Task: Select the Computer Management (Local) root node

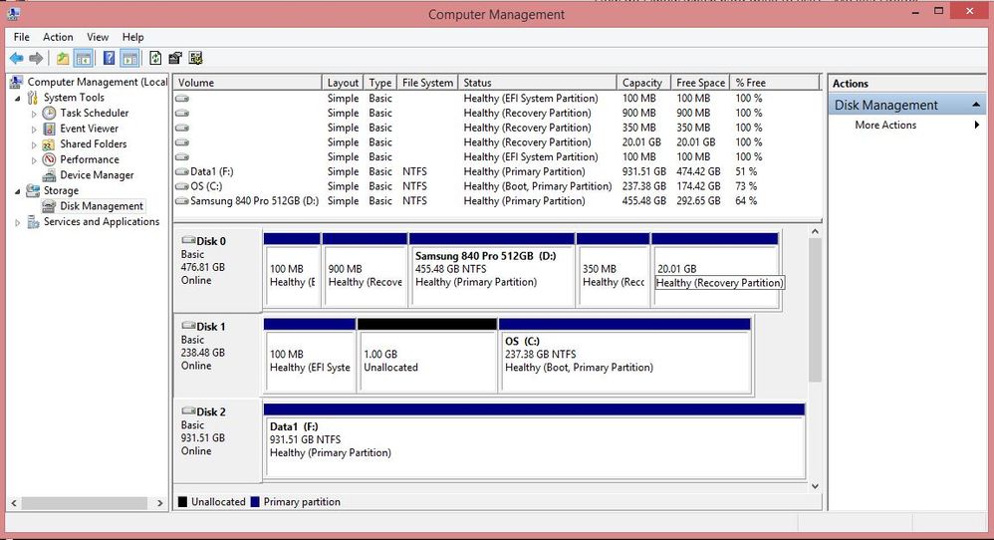Action: click(97, 82)
